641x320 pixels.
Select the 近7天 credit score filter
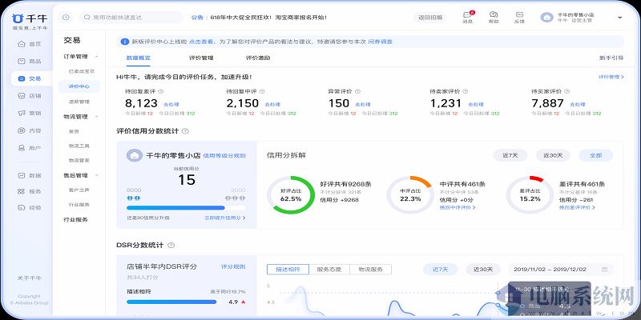[x=510, y=155]
